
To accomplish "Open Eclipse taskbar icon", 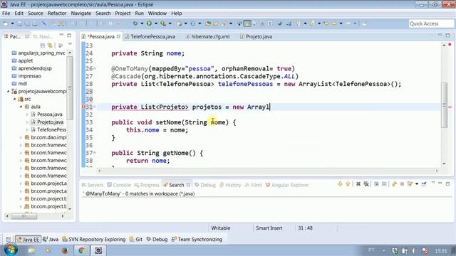I will 98,250.
